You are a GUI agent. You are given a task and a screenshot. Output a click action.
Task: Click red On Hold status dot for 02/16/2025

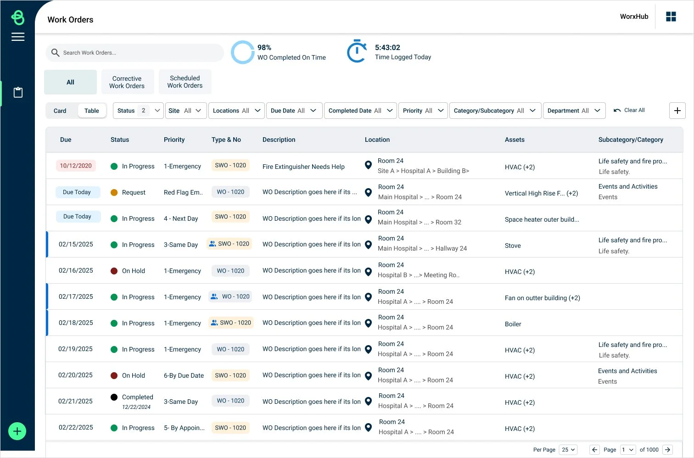click(114, 271)
